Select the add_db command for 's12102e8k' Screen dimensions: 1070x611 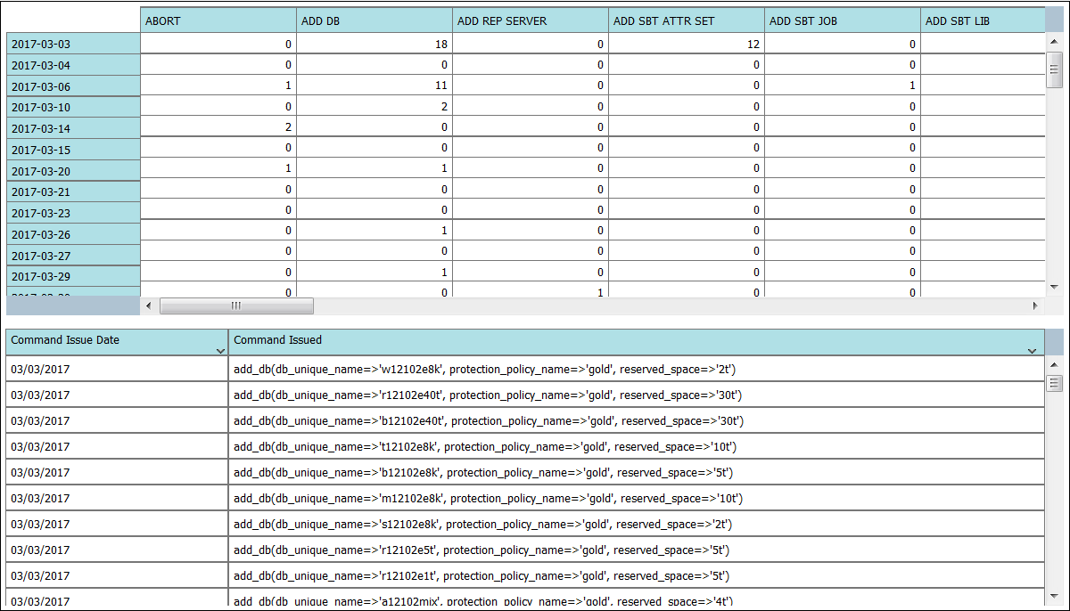637,524
